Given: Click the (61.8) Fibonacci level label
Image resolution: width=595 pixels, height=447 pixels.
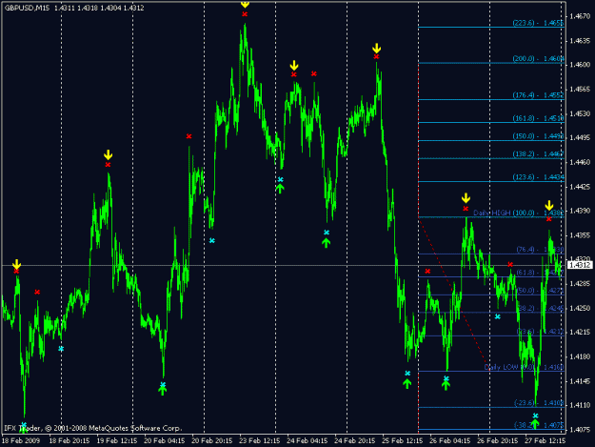Looking at the screenshot, I should click(540, 273).
